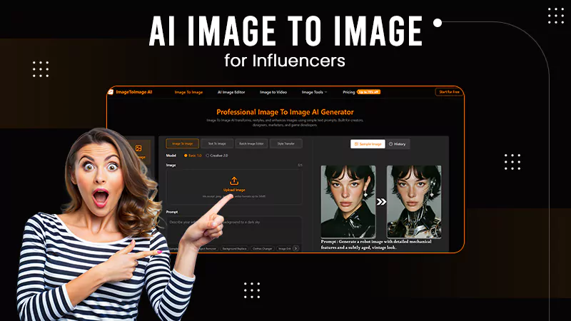Click the Start for Free button

(x=450, y=92)
